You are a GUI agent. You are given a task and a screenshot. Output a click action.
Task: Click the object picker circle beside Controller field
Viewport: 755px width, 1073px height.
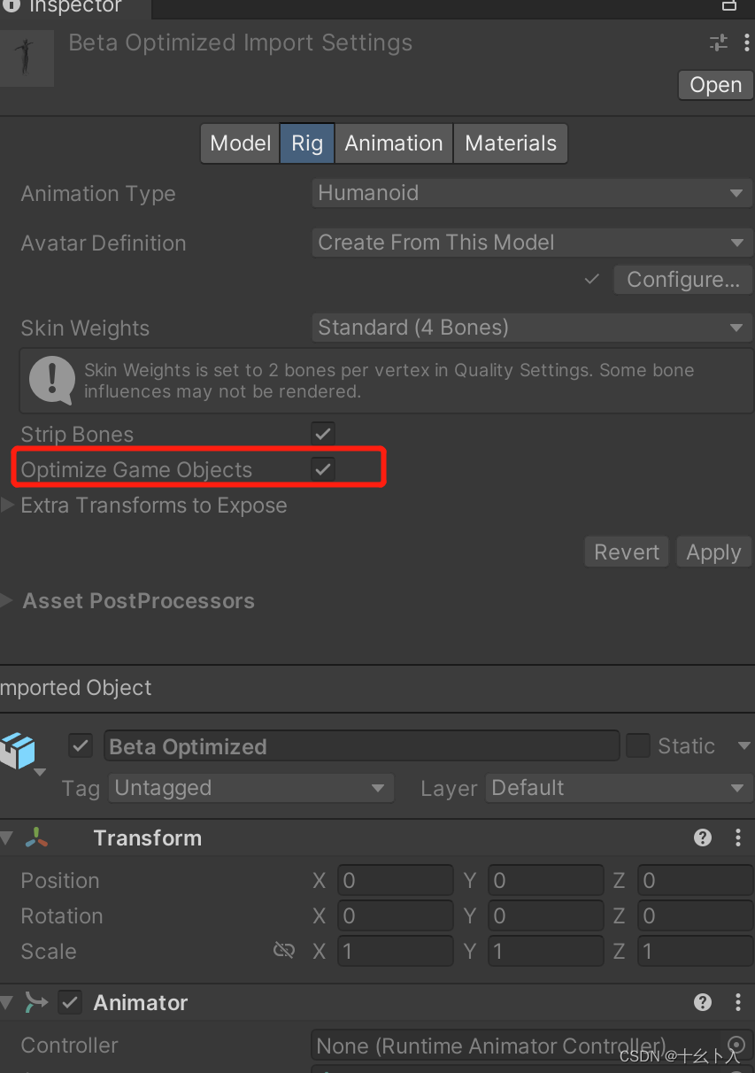737,1046
